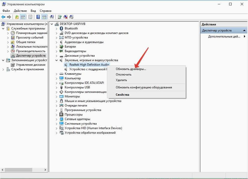The width and height of the screenshot is (248, 179).
Task: Open the Файл menu
Action: (x=6, y=11)
